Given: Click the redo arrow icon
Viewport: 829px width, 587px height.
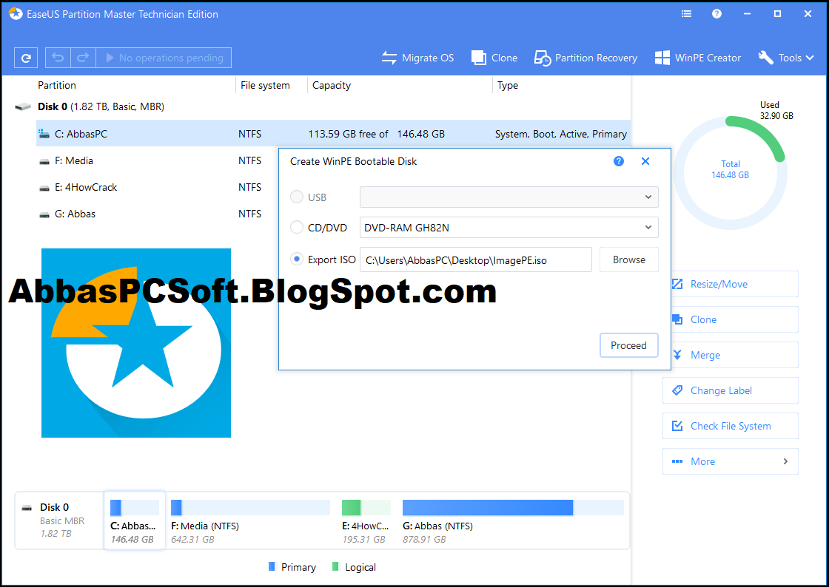Looking at the screenshot, I should pos(83,58).
